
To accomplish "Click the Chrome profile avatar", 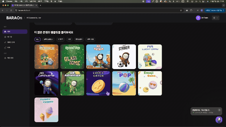I will point(202,10).
